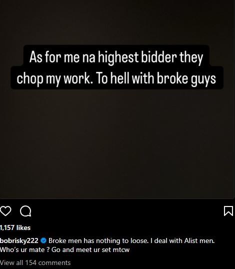Open the bobrisky222 profile link
Viewport: 235px width, 269px height.
coord(19,241)
